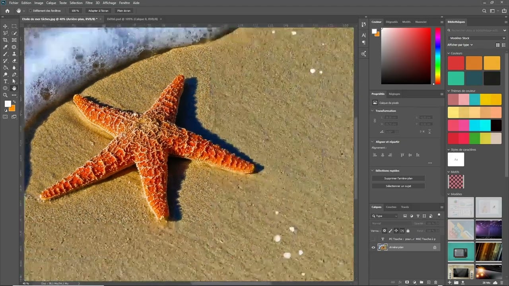Select the Eraser tool
The width and height of the screenshot is (509, 286).
(14, 61)
